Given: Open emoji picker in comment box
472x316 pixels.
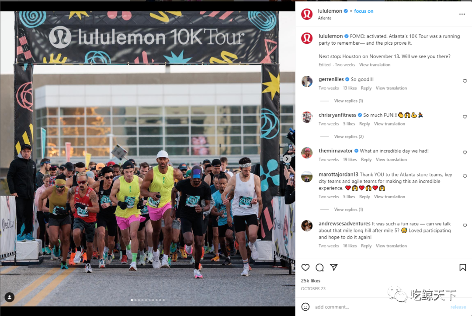Looking at the screenshot, I should (305, 307).
